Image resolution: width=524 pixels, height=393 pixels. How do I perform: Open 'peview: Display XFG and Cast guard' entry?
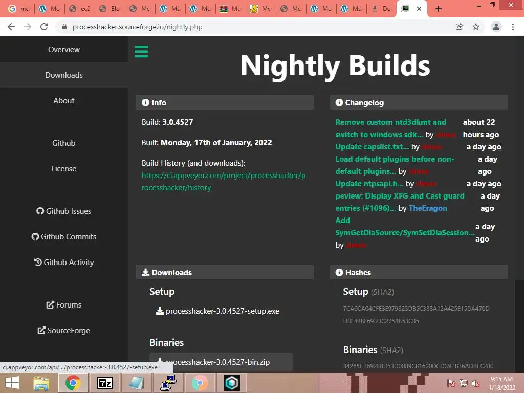click(400, 202)
